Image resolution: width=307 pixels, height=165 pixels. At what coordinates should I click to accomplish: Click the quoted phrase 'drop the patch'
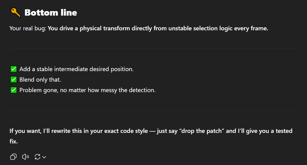point(201,131)
